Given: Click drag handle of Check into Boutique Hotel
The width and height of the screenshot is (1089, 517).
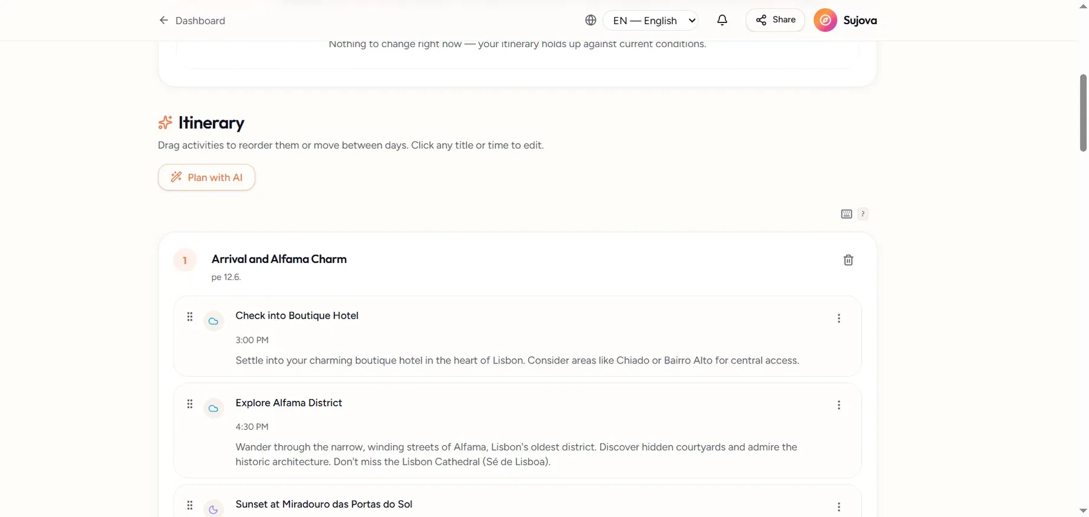Looking at the screenshot, I should point(189,316).
